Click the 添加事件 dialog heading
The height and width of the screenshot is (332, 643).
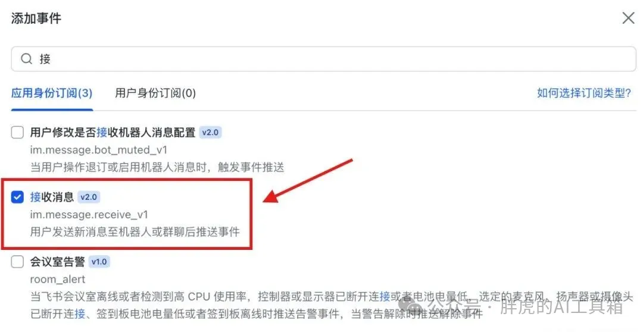(x=36, y=18)
